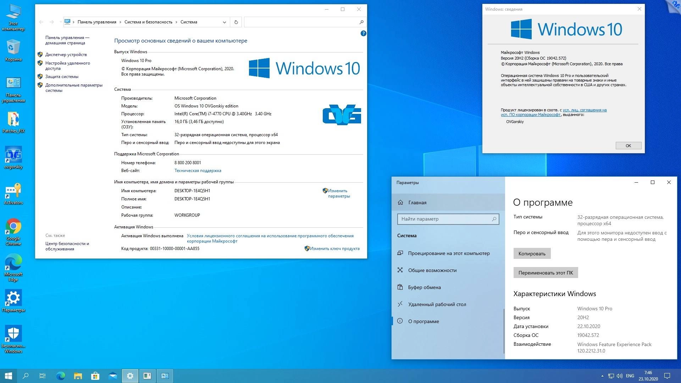Select Главная in Settings navigation
The image size is (681, 383).
point(417,202)
